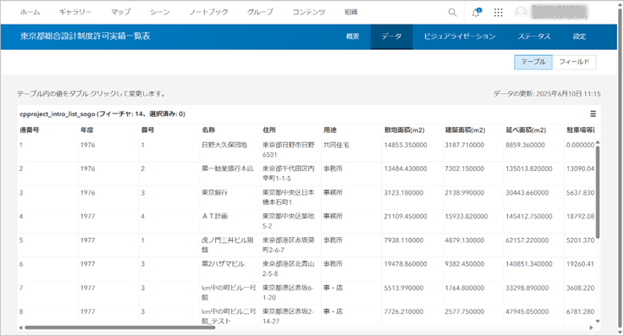Click the 東京都総合設計制度許可実績一覧表 page title
624x336 pixels.
[86, 36]
